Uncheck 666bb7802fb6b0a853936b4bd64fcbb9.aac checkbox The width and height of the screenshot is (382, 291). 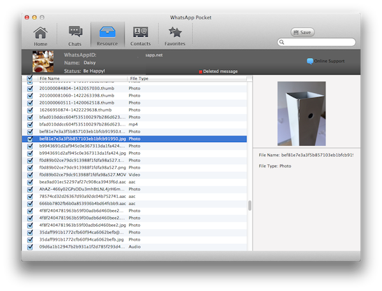[x=30, y=204]
